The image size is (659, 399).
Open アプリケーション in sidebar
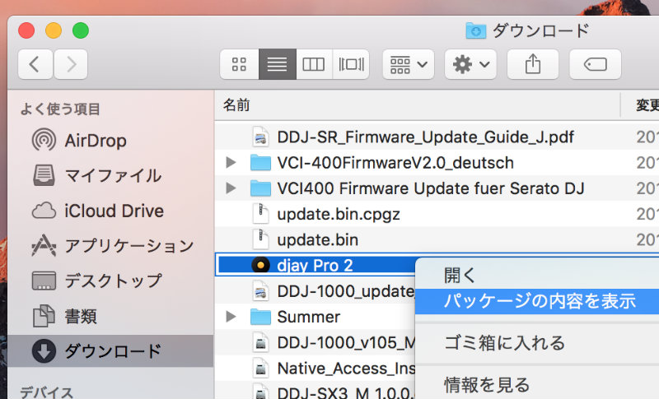coord(113,245)
